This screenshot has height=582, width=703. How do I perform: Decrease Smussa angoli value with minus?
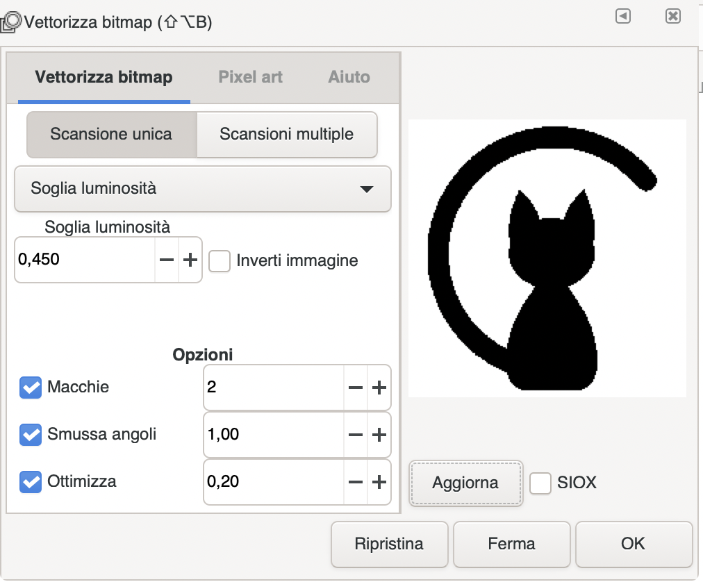356,435
